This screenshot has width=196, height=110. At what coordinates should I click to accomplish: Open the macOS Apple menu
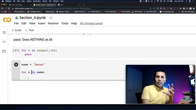(x=3, y=1)
